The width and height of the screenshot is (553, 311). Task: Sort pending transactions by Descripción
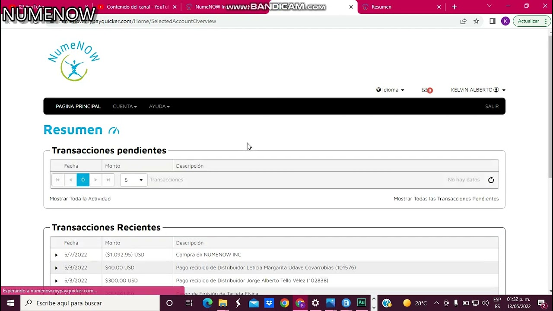click(x=190, y=166)
